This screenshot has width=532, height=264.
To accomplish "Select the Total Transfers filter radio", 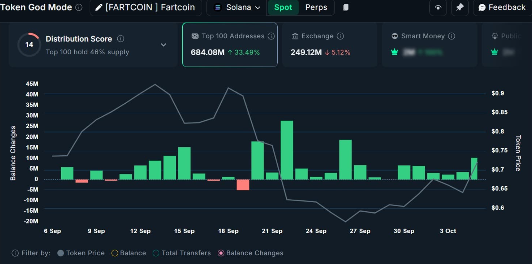I will coord(156,253).
